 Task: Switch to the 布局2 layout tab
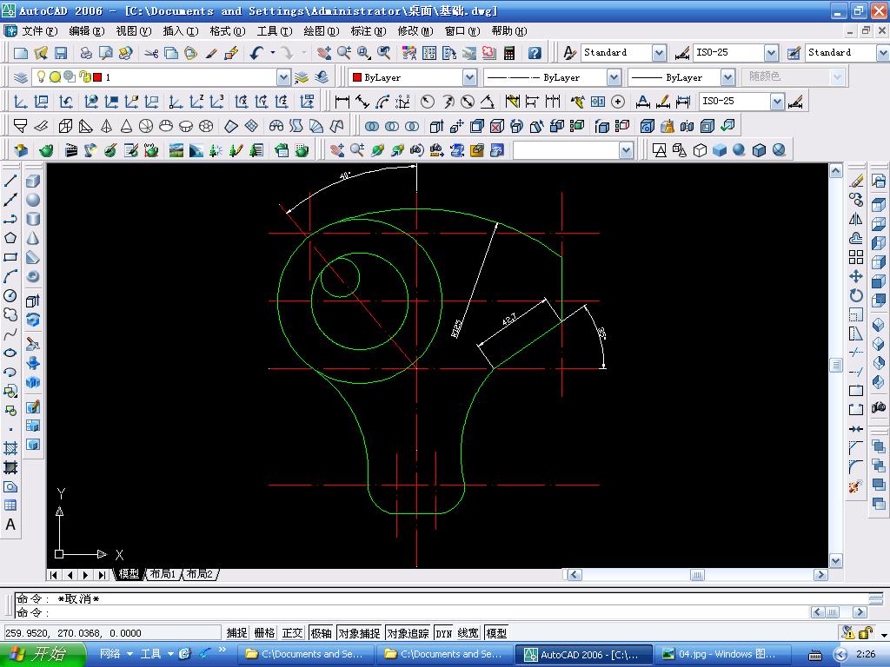pos(200,574)
